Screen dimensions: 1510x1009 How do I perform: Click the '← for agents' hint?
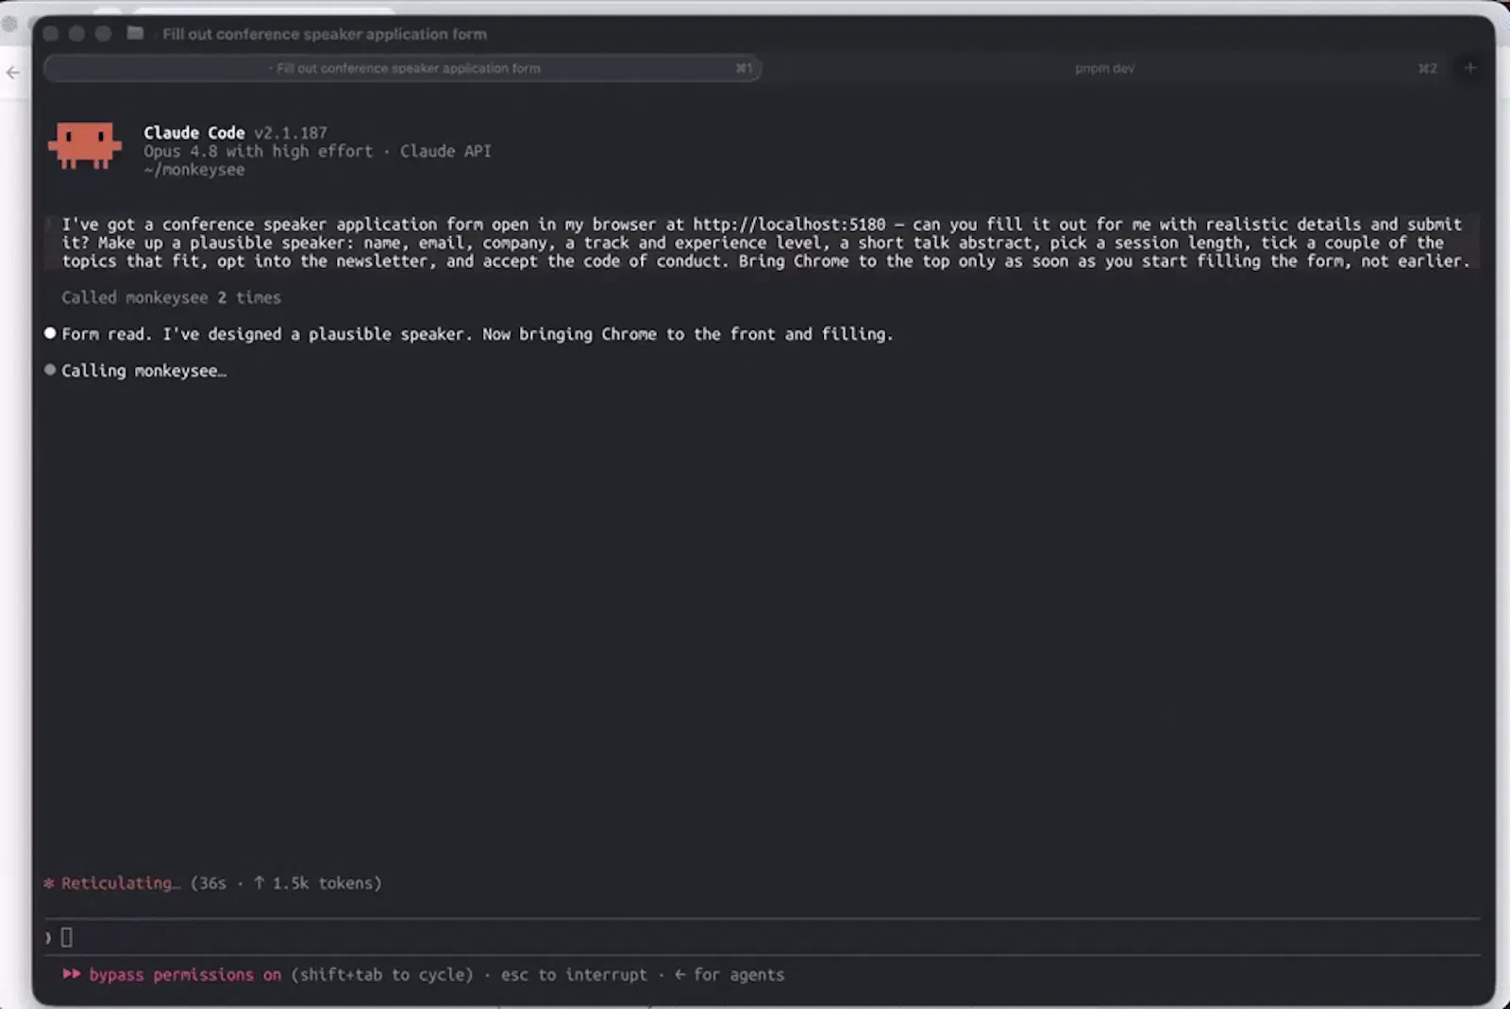tap(729, 975)
